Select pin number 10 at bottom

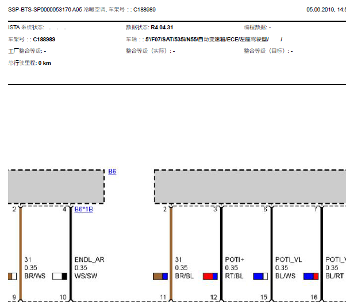pos(63,297)
